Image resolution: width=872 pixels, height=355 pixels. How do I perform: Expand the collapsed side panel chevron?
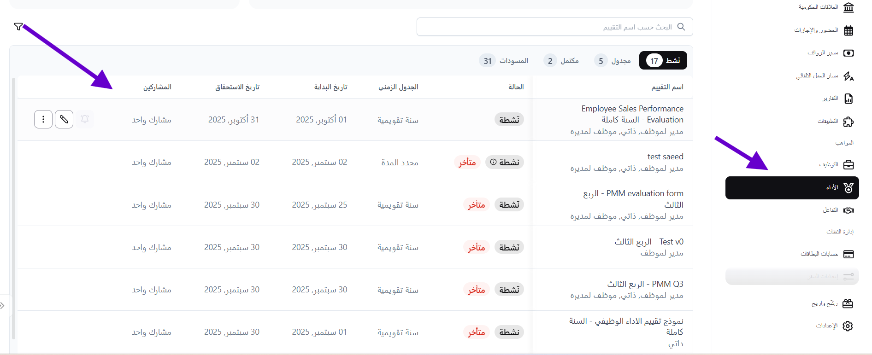(x=3, y=306)
